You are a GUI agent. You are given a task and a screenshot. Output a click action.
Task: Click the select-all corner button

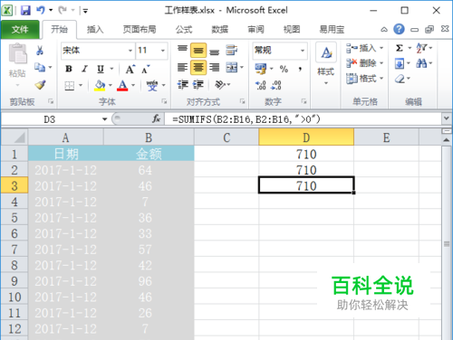pos(14,137)
